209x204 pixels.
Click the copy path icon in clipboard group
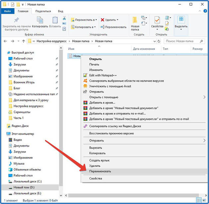[x=64, y=24]
